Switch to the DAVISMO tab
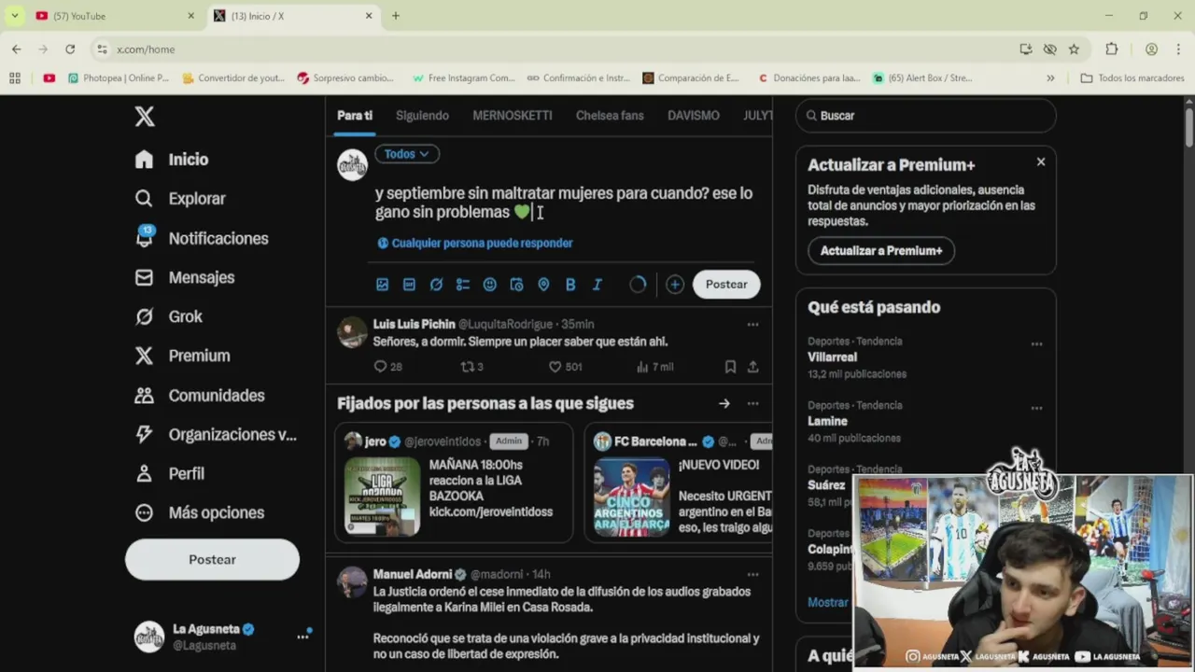Viewport: 1195px width, 672px height. tap(694, 116)
